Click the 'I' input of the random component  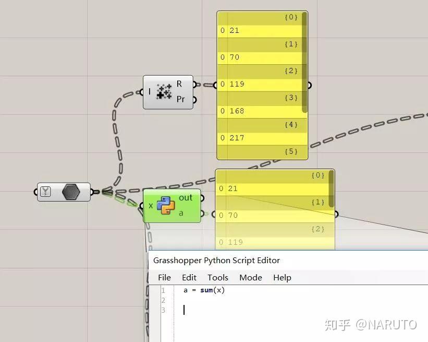[x=141, y=92]
